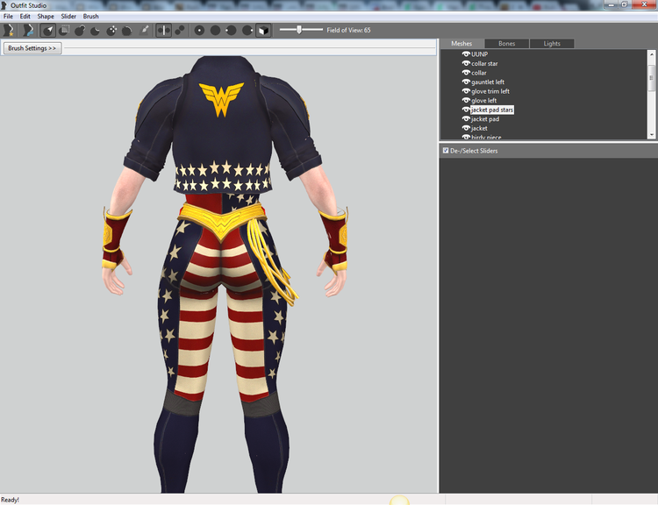Screen dimensions: 658x505
Task: Open the Edit menu
Action: tap(25, 17)
